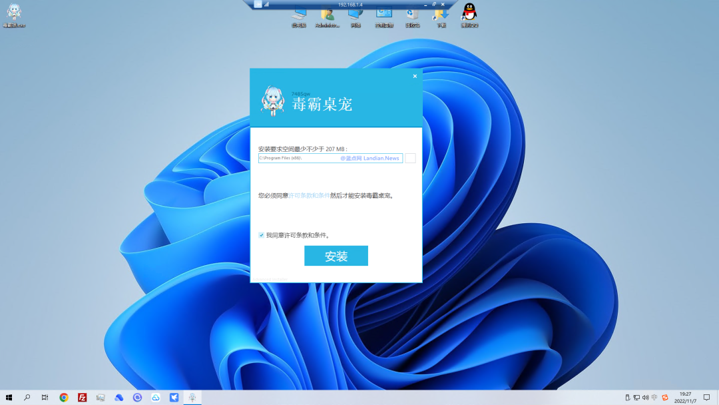Screen dimensions: 719x405
Task: Open taskbar search magnifier
Action: click(27, 398)
